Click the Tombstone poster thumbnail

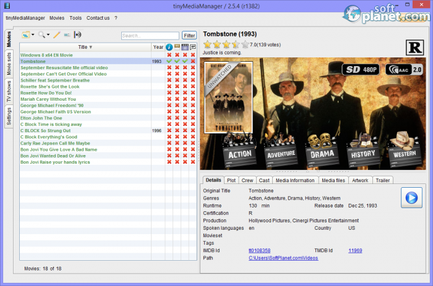tap(228, 98)
